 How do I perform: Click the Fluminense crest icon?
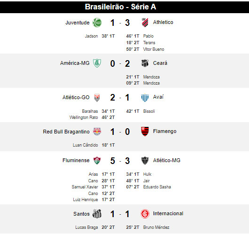[x=97, y=160]
